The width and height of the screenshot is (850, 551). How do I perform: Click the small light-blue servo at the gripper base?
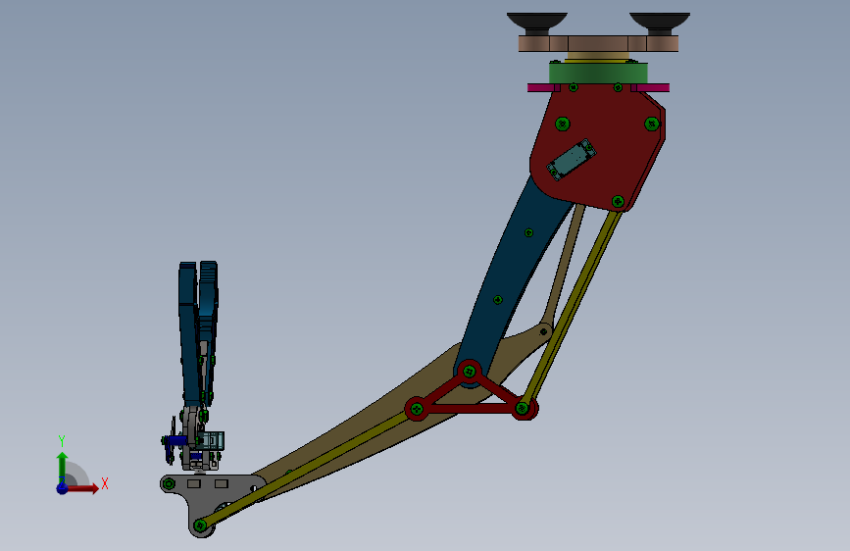click(211, 440)
